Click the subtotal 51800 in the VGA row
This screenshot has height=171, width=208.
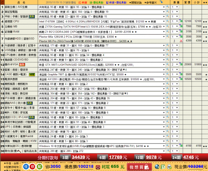(x=198, y=64)
